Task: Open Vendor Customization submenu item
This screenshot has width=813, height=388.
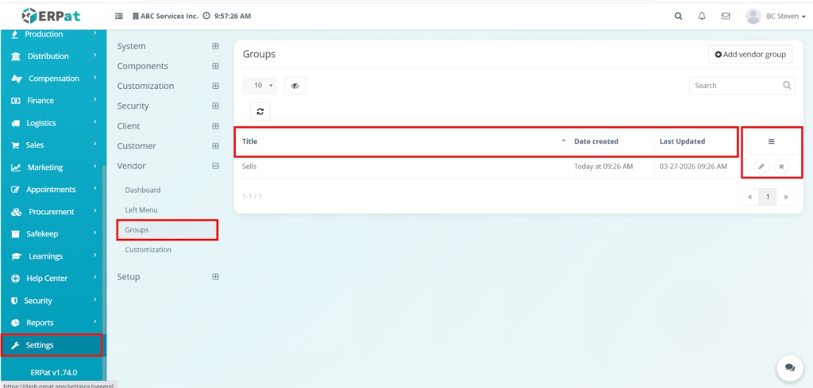Action: click(x=148, y=250)
